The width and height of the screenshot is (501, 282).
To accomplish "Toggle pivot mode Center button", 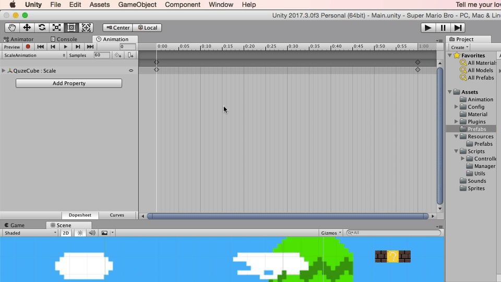I will [x=118, y=28].
